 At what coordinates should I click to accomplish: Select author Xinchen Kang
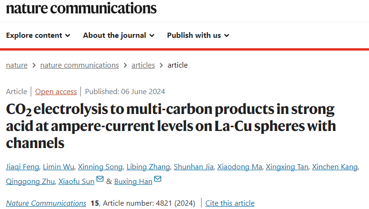coord(335,167)
